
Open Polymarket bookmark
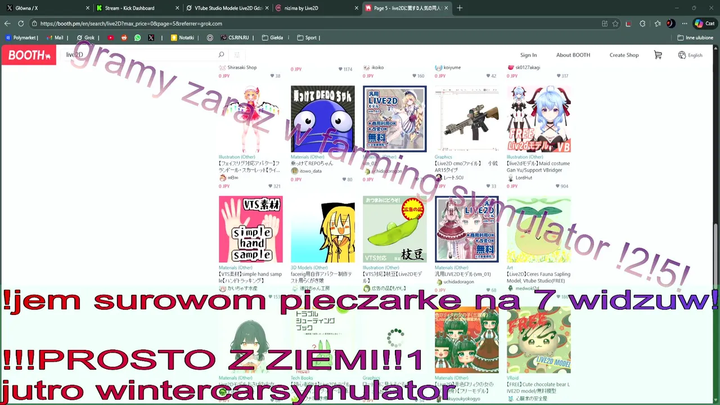[x=21, y=38]
